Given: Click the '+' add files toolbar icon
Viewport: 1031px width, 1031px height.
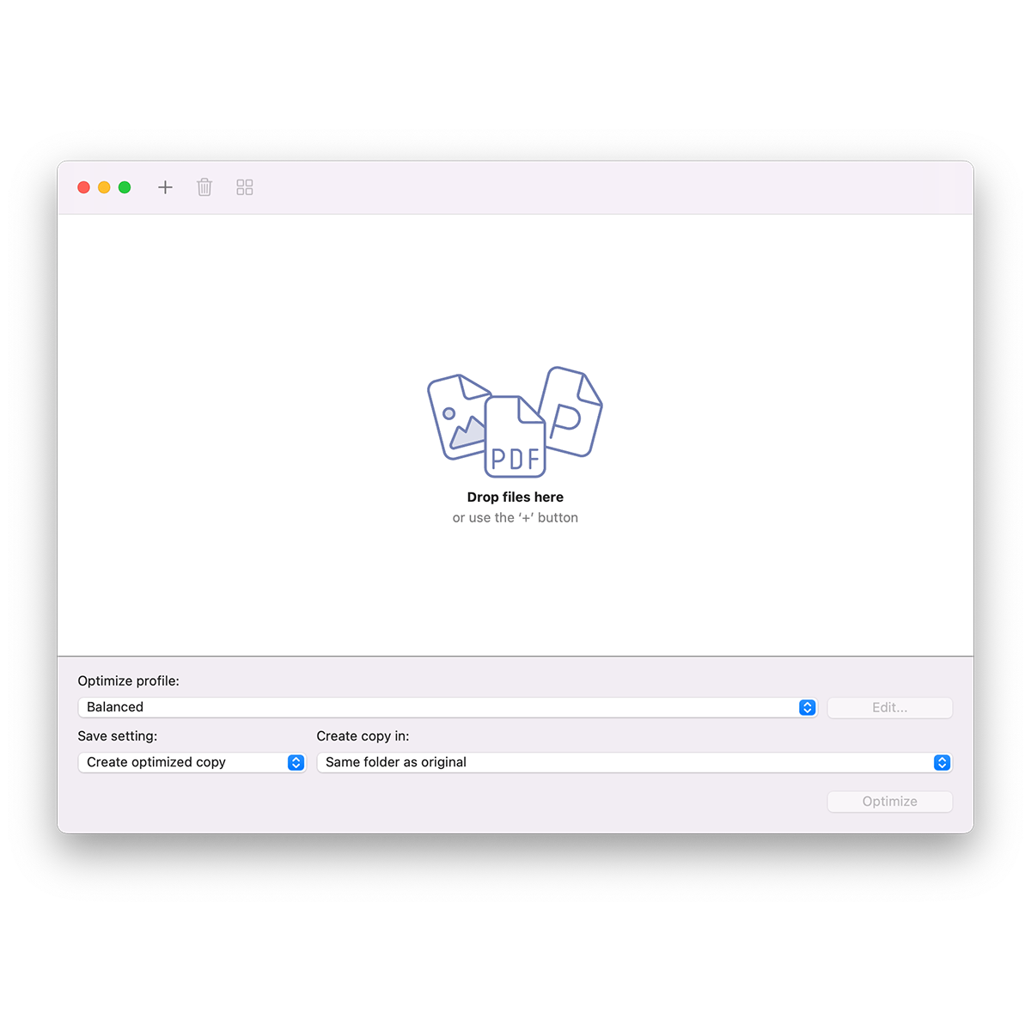Looking at the screenshot, I should click(x=164, y=187).
